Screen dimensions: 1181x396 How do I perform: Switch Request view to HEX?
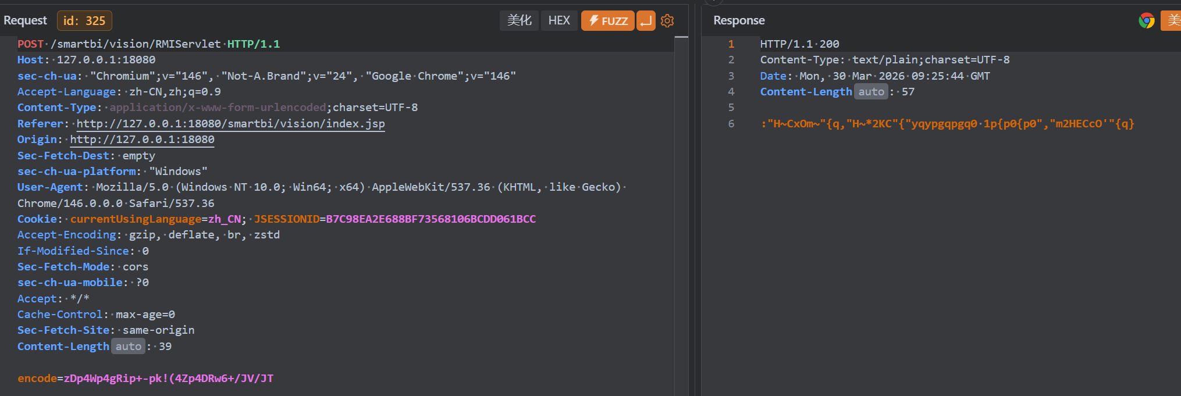tap(559, 21)
